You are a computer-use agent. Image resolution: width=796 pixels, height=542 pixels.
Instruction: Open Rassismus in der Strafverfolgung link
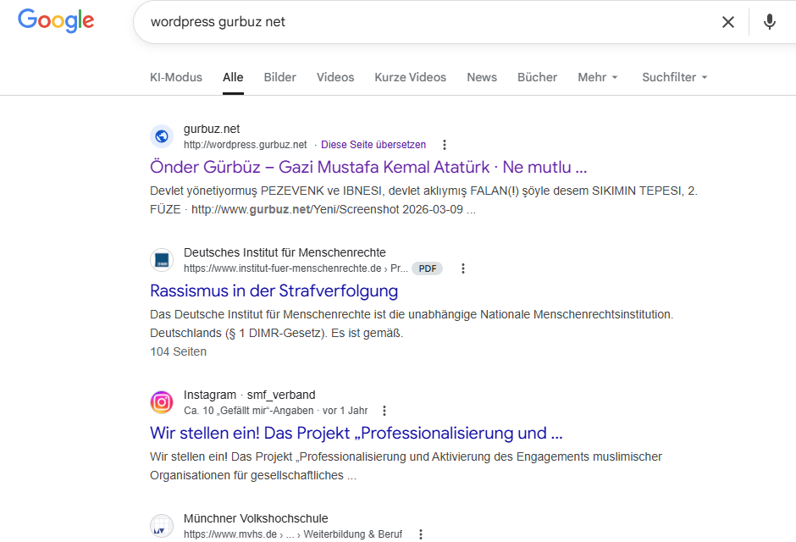tap(274, 290)
